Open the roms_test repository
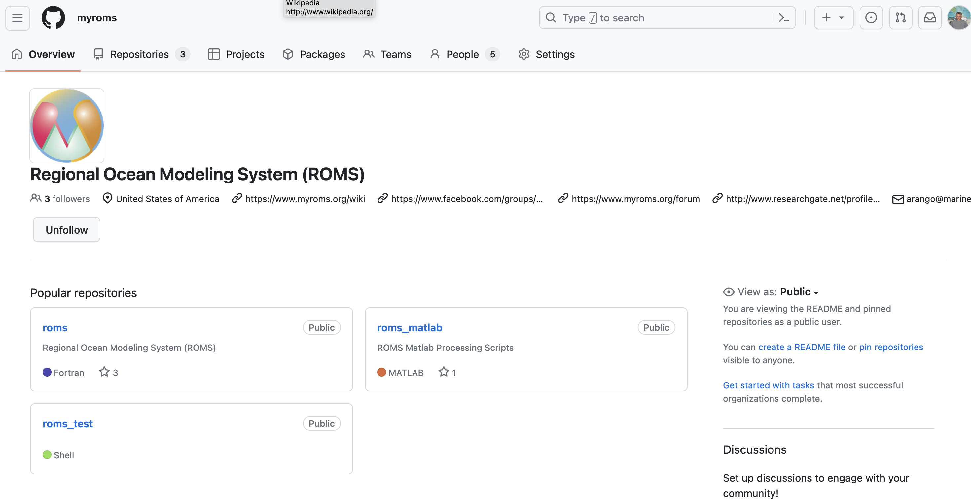The image size is (971, 499). click(x=67, y=423)
